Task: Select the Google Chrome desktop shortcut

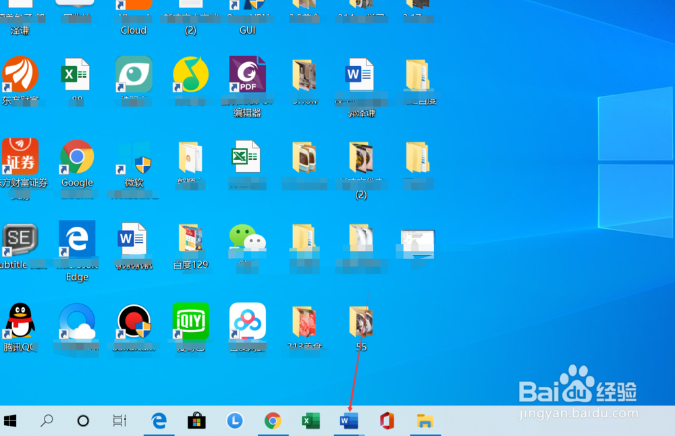Action: click(x=77, y=157)
